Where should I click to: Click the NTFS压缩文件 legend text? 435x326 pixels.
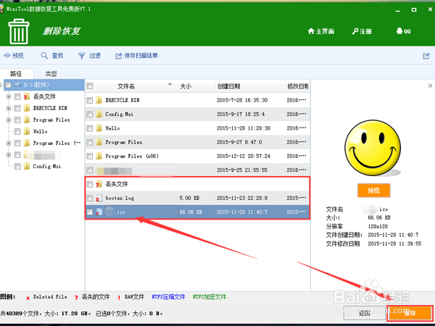pyautogui.click(x=168, y=297)
